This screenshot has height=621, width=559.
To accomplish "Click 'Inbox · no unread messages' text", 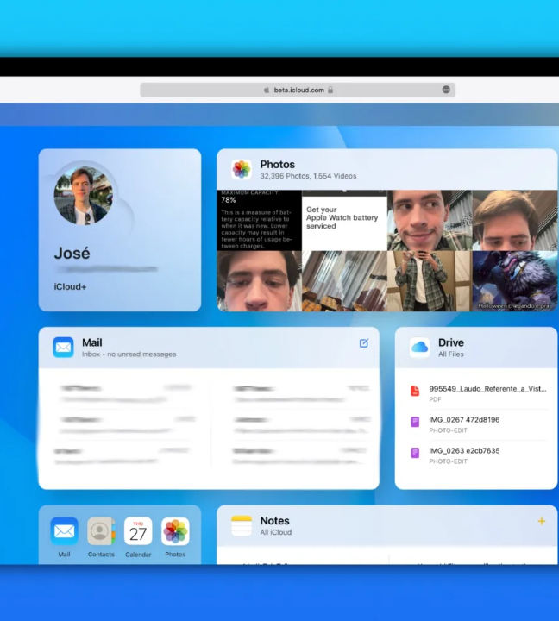I will (x=129, y=354).
